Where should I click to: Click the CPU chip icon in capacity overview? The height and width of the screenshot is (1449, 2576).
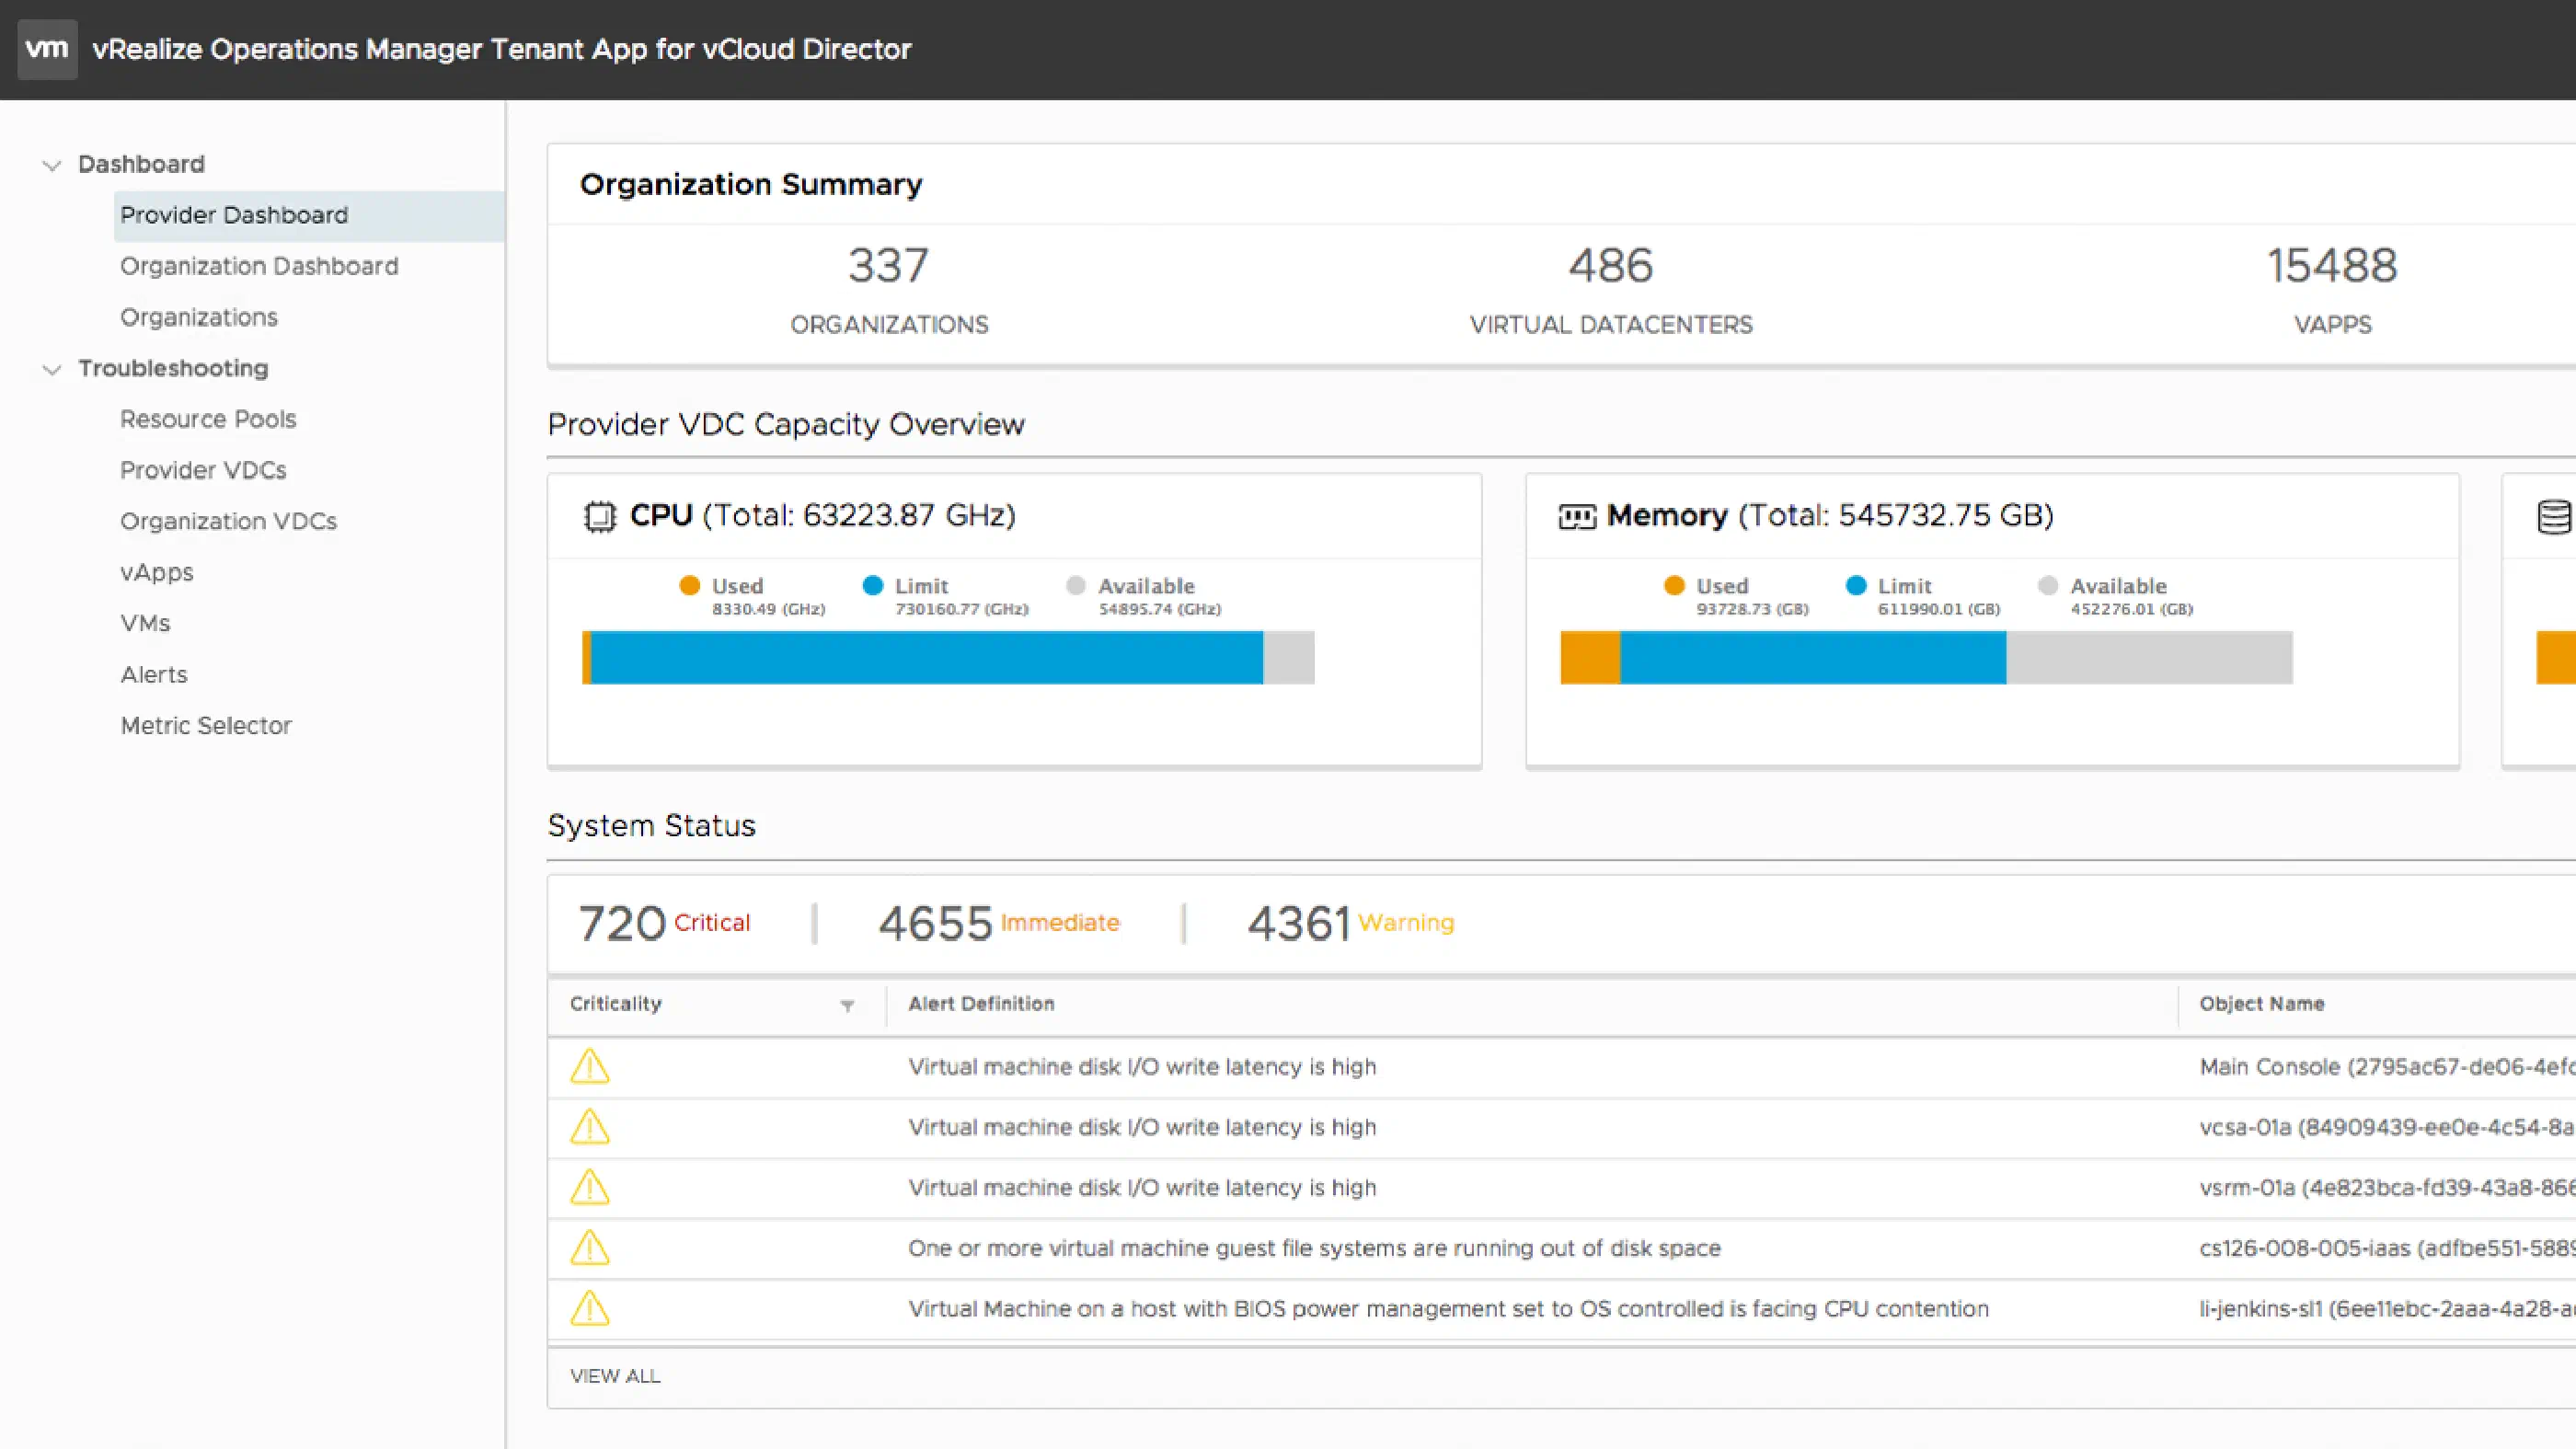pyautogui.click(x=599, y=516)
